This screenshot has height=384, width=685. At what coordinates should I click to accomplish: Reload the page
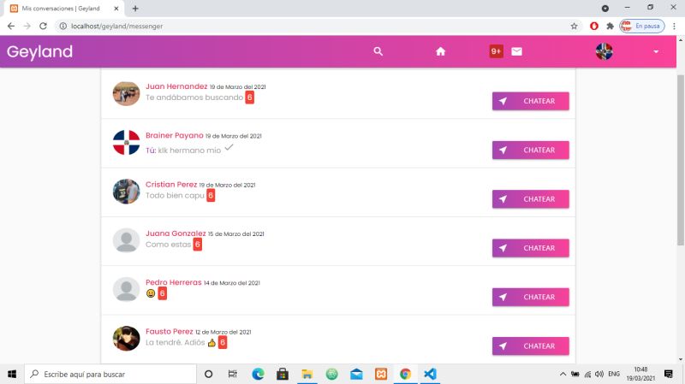click(x=44, y=27)
